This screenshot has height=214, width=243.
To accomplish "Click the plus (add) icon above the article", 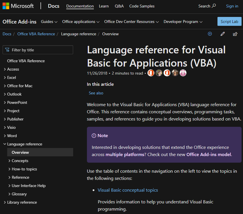I will point(210,34).
